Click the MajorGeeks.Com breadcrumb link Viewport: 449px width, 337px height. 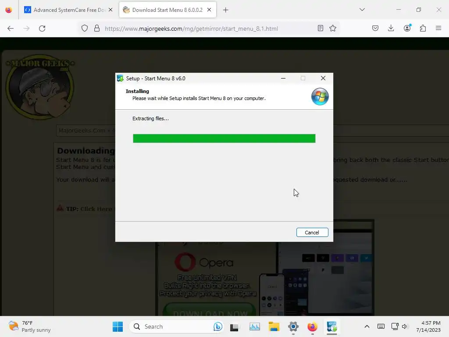(x=82, y=131)
